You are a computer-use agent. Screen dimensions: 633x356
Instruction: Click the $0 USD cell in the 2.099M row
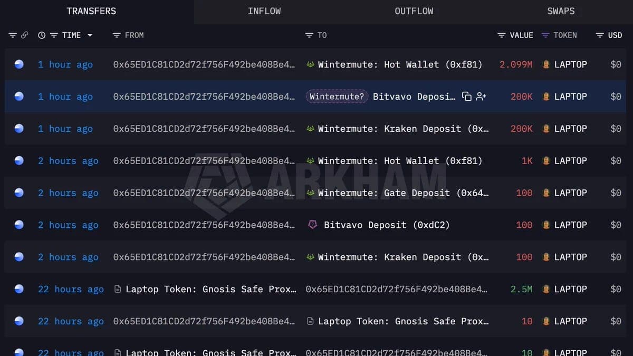coord(616,64)
